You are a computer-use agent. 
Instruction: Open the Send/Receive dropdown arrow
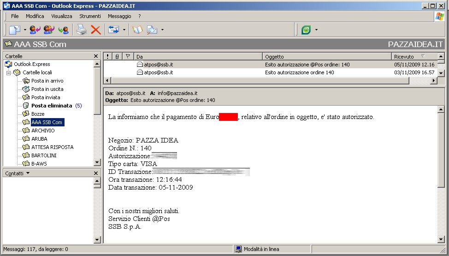point(124,30)
